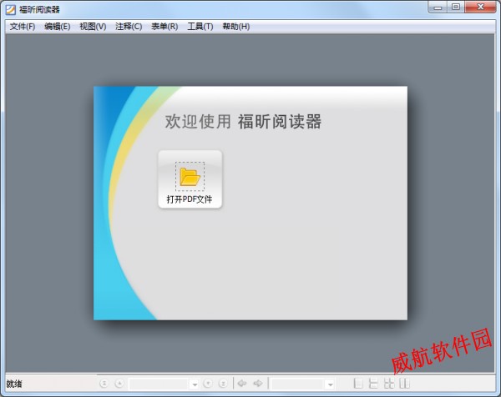Click the next view forward arrow
The height and width of the screenshot is (397, 501).
[258, 383]
